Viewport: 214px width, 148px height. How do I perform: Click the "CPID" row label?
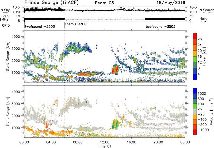coord(6,25)
